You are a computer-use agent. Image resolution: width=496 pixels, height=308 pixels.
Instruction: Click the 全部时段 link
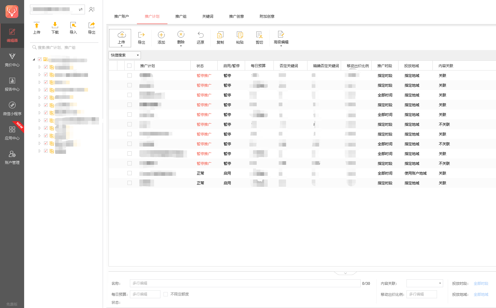click(x=481, y=284)
